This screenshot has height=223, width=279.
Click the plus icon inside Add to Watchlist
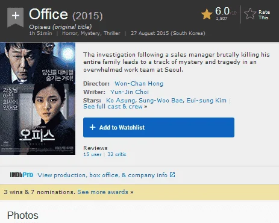92,127
